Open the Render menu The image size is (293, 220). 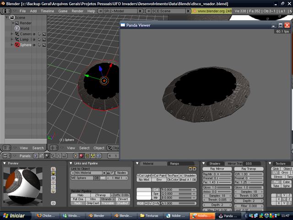77,11
